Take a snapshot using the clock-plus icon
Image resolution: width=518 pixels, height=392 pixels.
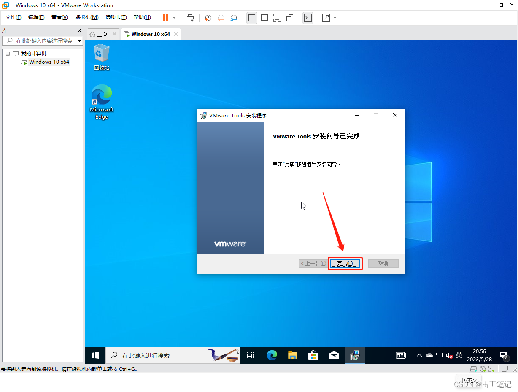208,18
